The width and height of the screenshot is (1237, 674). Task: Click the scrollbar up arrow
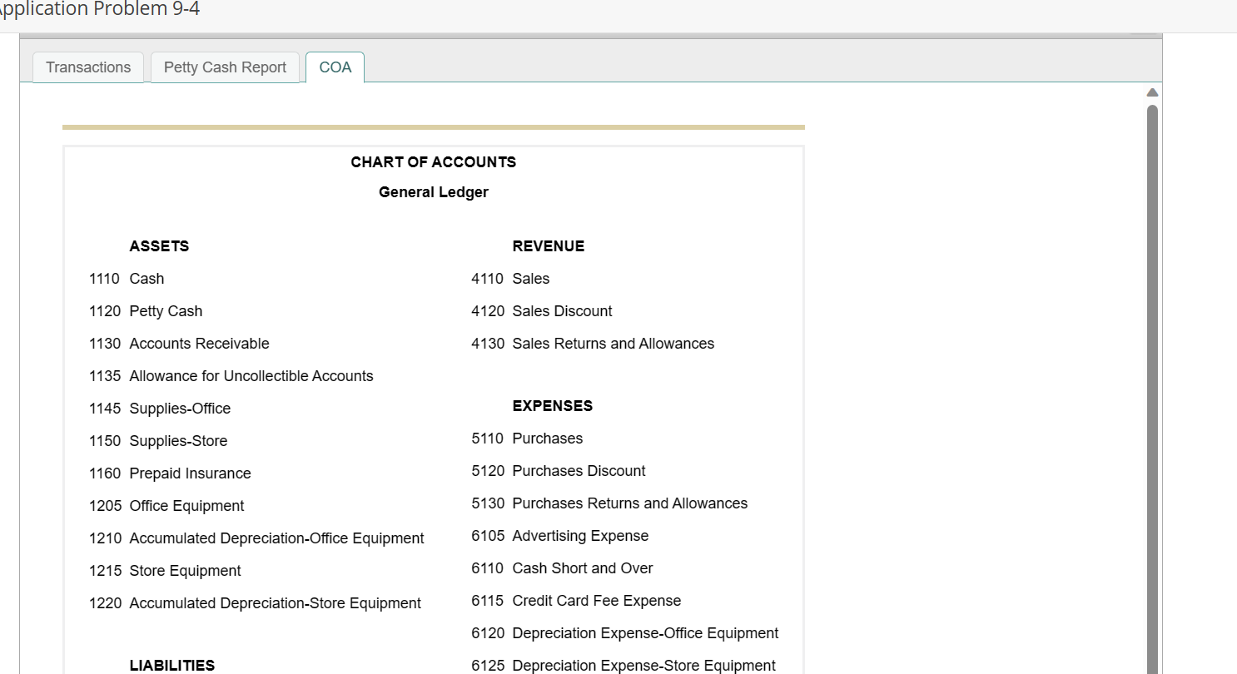[1152, 92]
